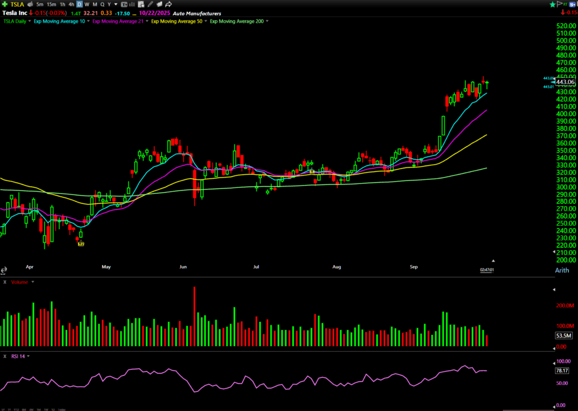
Task: Toggle the Arith price scale label
Action: (562, 271)
